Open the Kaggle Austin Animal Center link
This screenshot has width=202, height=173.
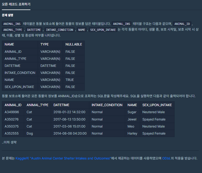pyautogui.click(x=63, y=158)
